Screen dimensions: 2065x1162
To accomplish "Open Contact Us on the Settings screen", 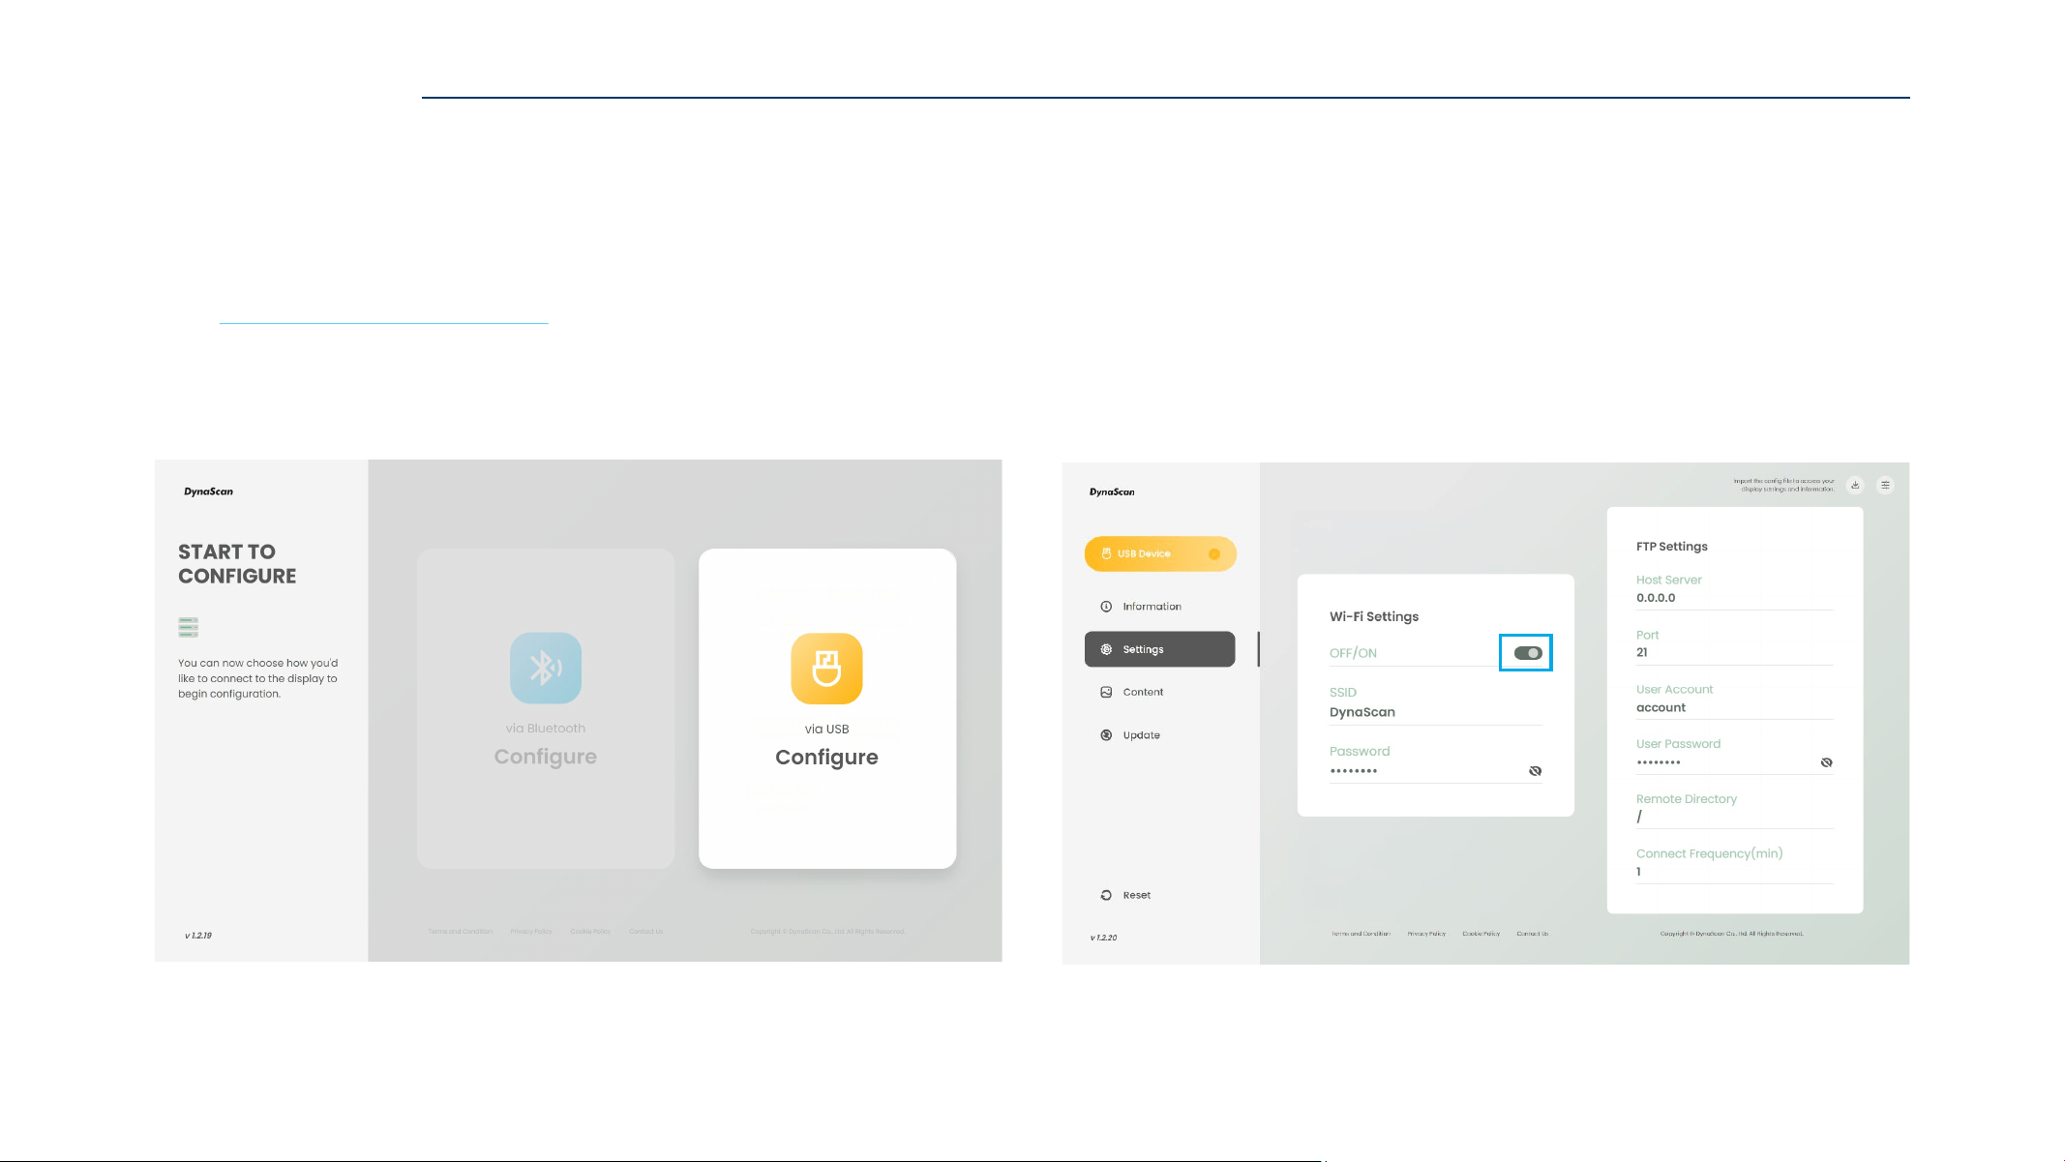I will pyautogui.click(x=1533, y=934).
